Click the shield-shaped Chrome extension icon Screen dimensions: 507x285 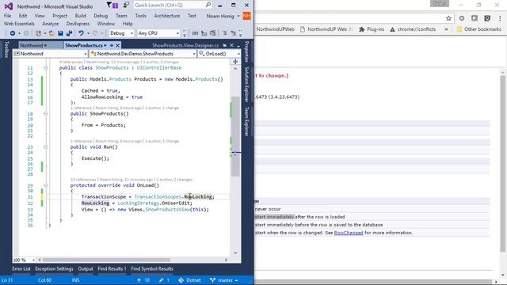[487, 18]
